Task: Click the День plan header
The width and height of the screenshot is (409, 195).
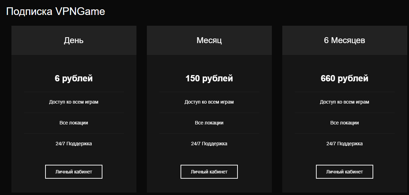Action: [74, 40]
